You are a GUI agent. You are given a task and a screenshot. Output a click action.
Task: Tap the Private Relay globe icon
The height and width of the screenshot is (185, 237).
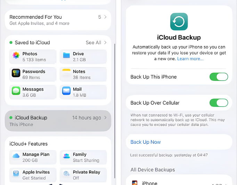[x=66, y=174]
